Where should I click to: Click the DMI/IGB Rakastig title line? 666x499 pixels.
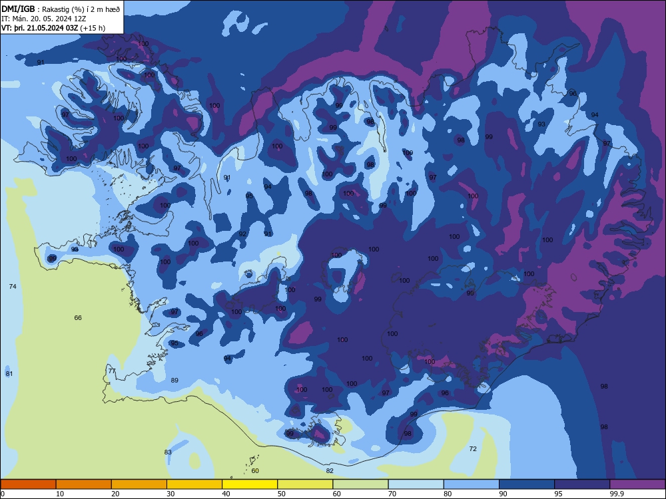click(x=61, y=9)
